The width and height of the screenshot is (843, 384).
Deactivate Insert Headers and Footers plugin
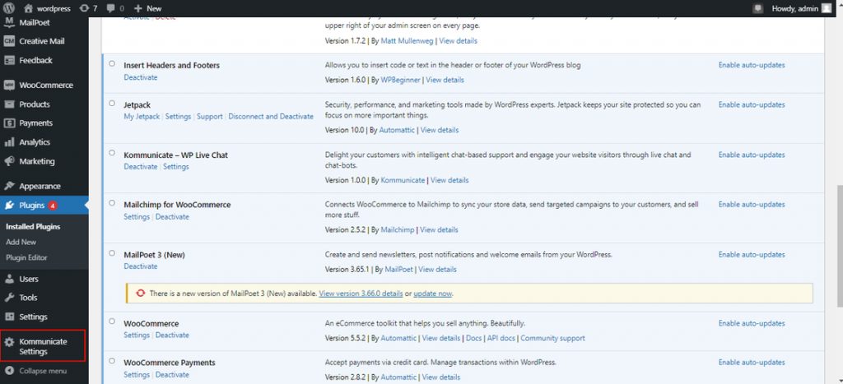[x=140, y=77]
